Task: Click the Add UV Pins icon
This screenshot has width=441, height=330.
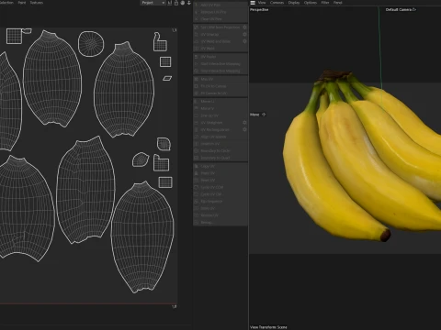Action: tap(197, 5)
